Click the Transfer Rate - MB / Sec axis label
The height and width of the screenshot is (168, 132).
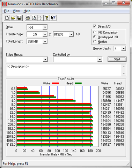tap(56, 154)
